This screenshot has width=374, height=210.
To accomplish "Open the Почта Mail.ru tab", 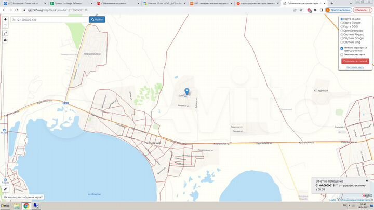I will [23, 3].
